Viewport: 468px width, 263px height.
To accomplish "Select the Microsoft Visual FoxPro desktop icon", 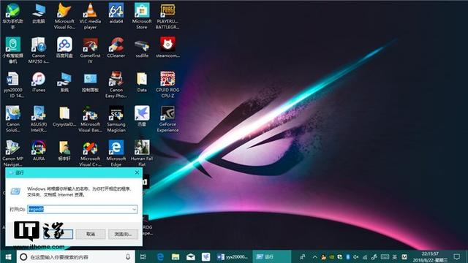I will point(64,16).
